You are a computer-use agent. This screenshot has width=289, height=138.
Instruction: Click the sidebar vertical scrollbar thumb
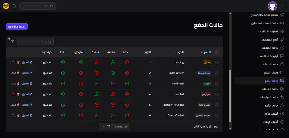tap(230, 96)
